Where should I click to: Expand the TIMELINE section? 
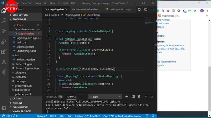25,103
